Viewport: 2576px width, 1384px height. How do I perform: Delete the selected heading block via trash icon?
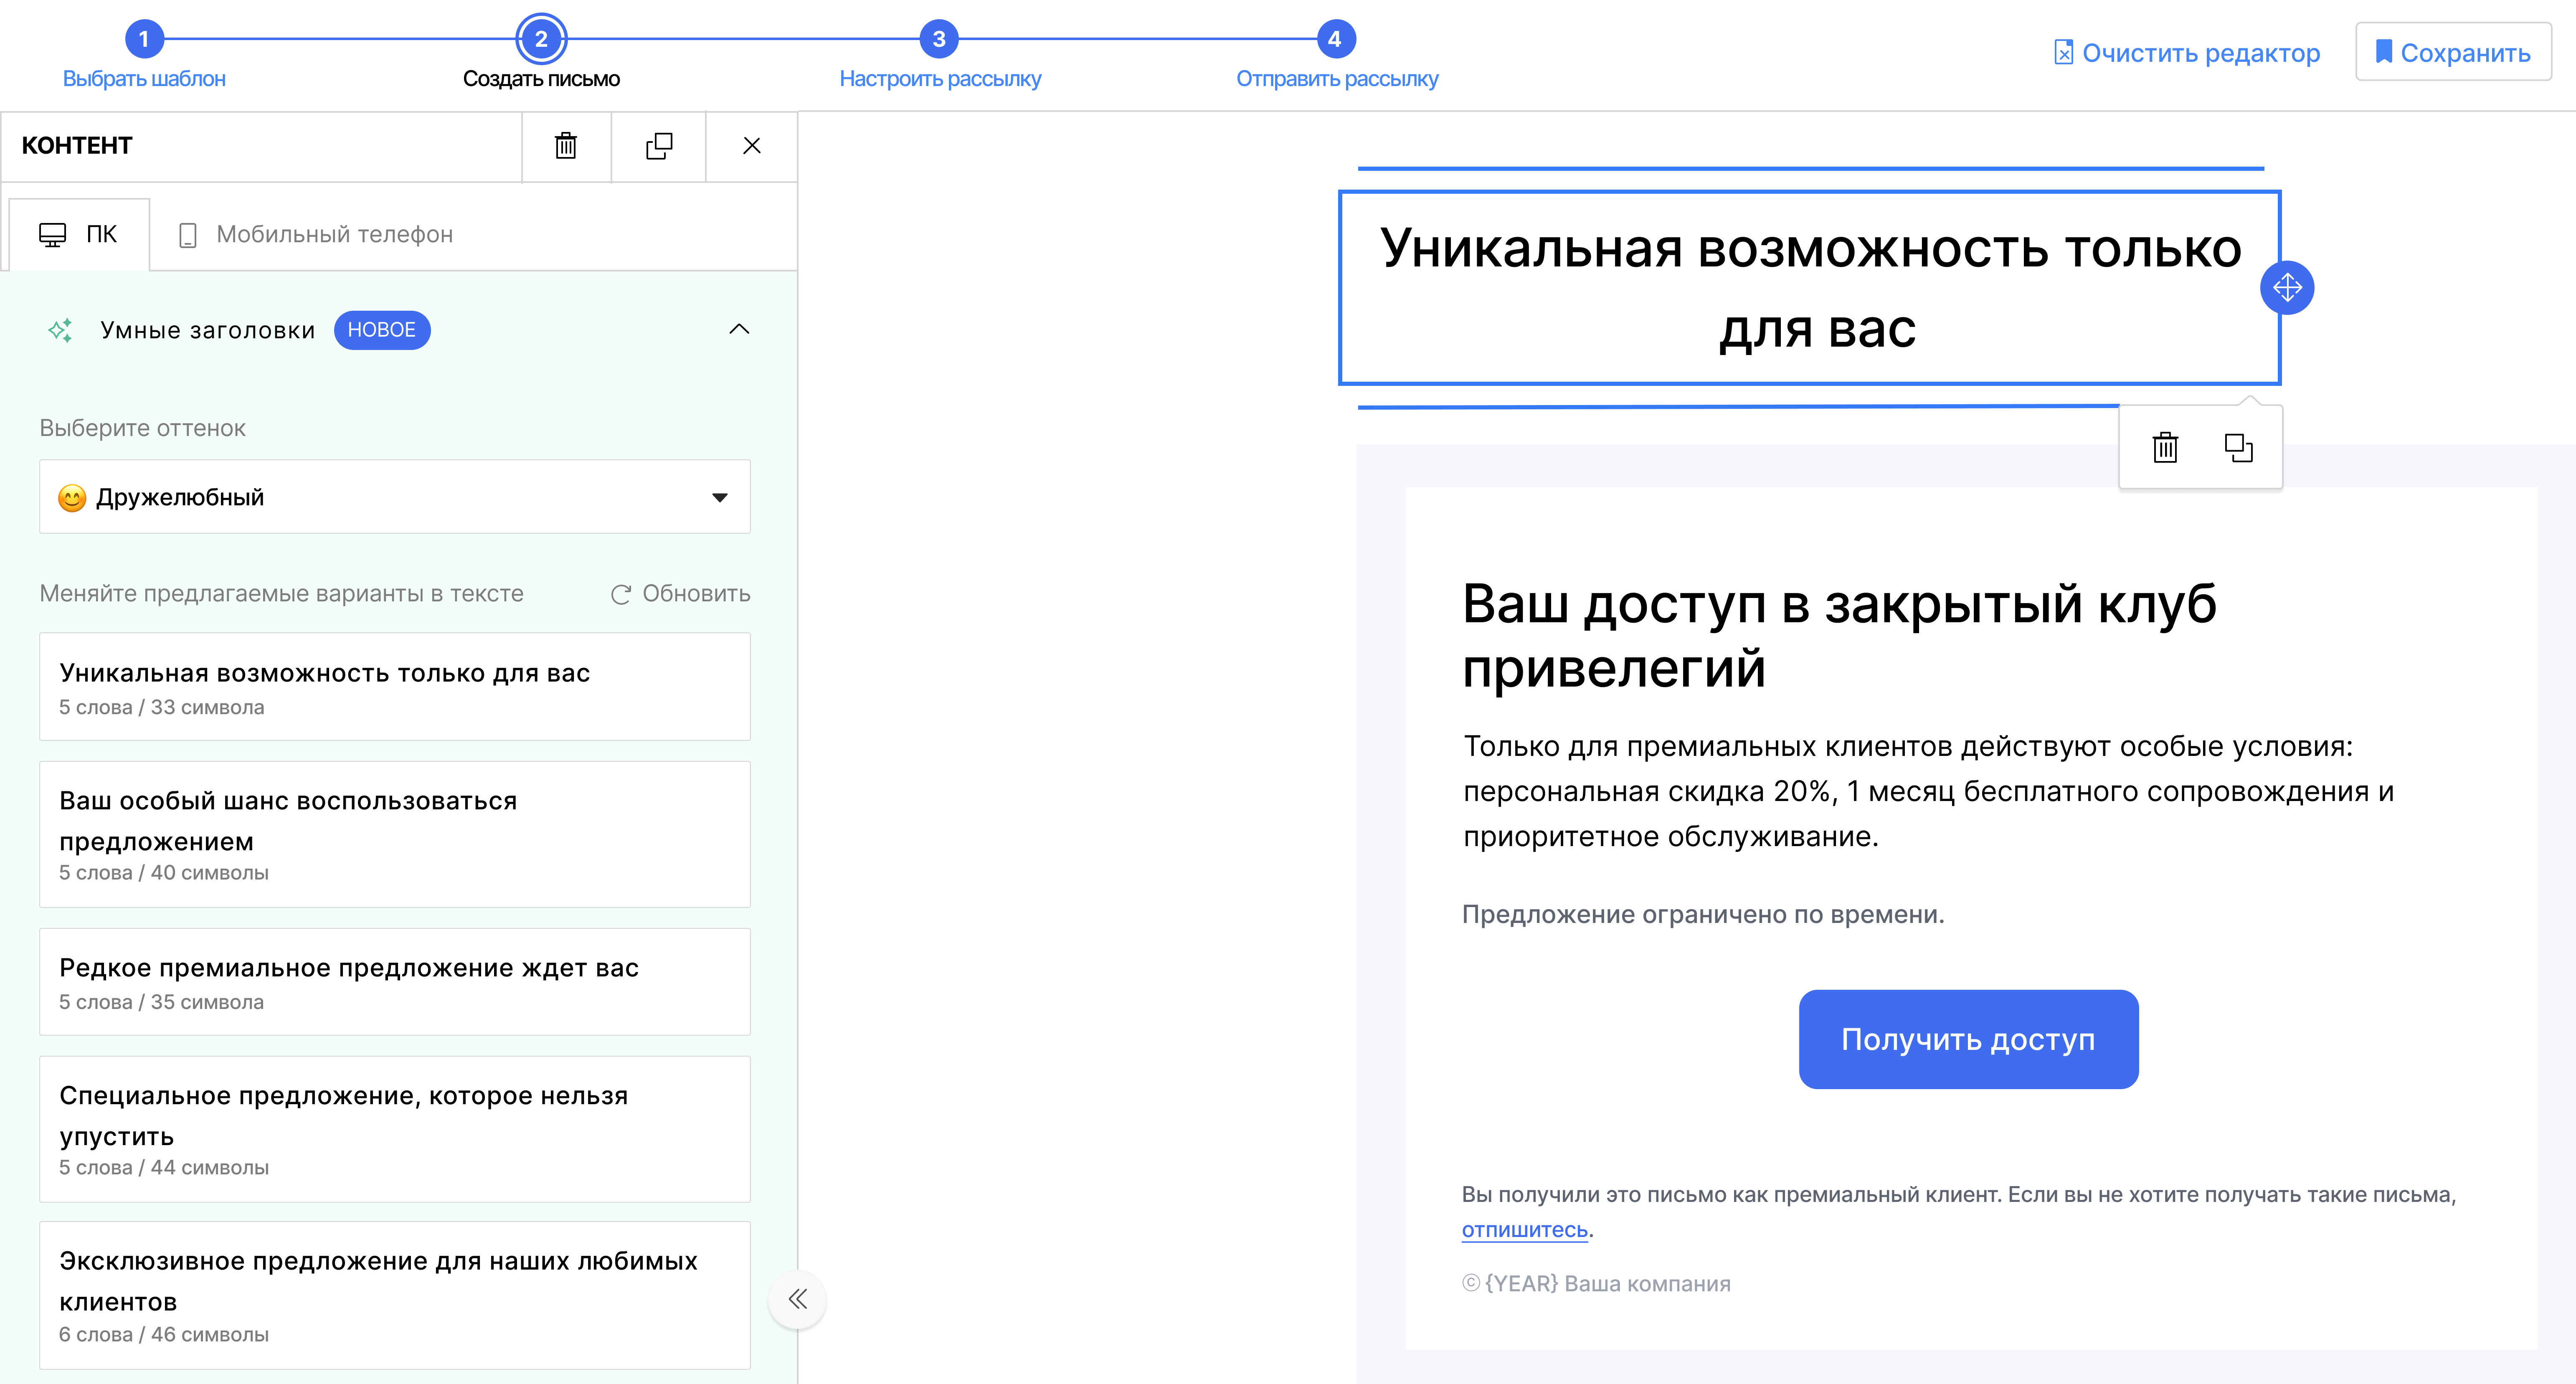click(x=2165, y=448)
